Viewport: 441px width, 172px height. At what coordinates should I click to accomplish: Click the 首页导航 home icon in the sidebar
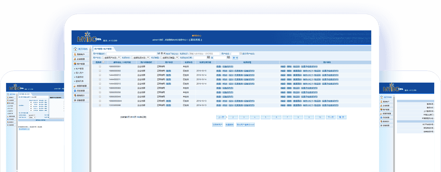(75, 49)
